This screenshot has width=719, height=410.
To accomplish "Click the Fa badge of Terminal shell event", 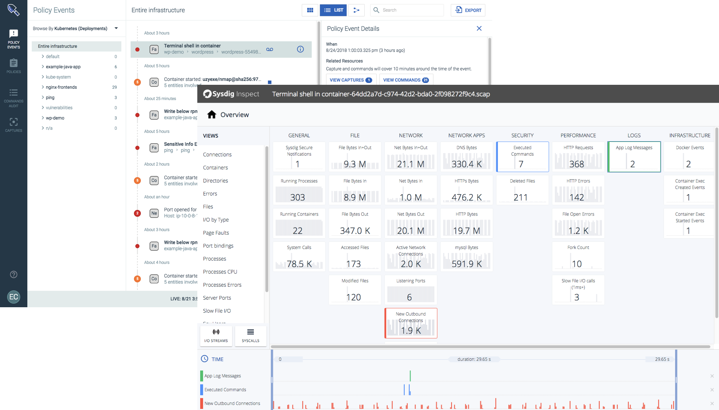I will click(x=154, y=49).
